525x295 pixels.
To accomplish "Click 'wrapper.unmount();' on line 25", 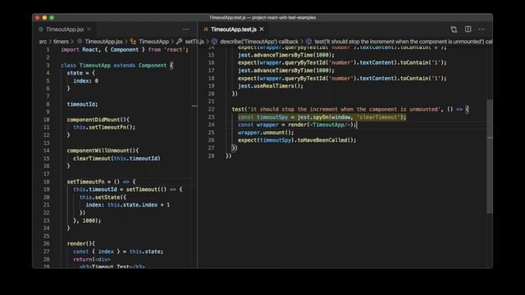I will (266, 133).
